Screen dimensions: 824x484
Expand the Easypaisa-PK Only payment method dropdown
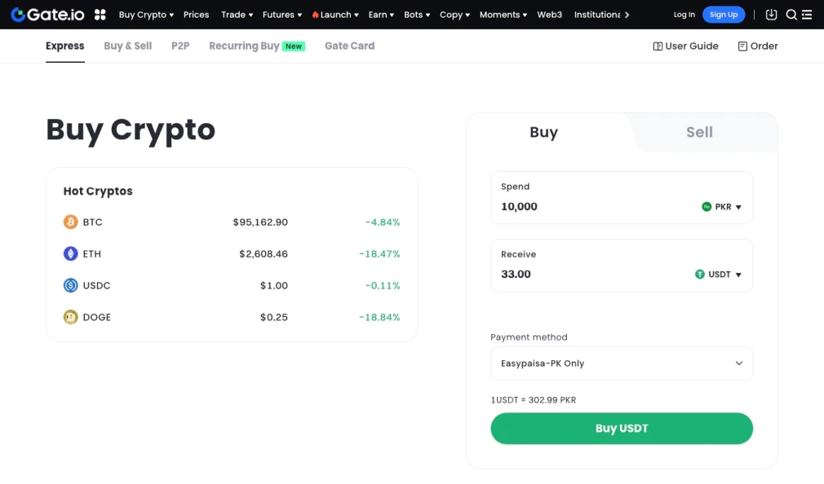click(621, 363)
